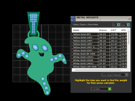Select the ghost's left eye gem
Screen dimensions: 135x101
pyautogui.click(x=35, y=47)
